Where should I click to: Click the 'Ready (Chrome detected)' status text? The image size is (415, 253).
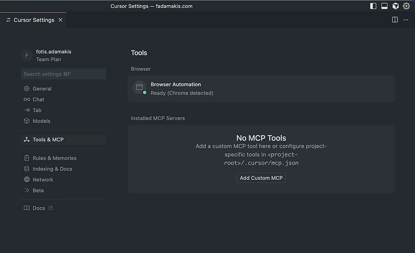pos(182,93)
